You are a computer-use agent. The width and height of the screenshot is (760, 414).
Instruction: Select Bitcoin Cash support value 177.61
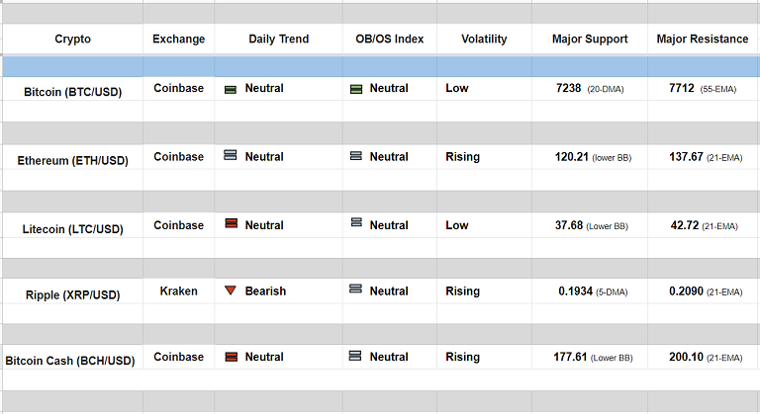568,358
